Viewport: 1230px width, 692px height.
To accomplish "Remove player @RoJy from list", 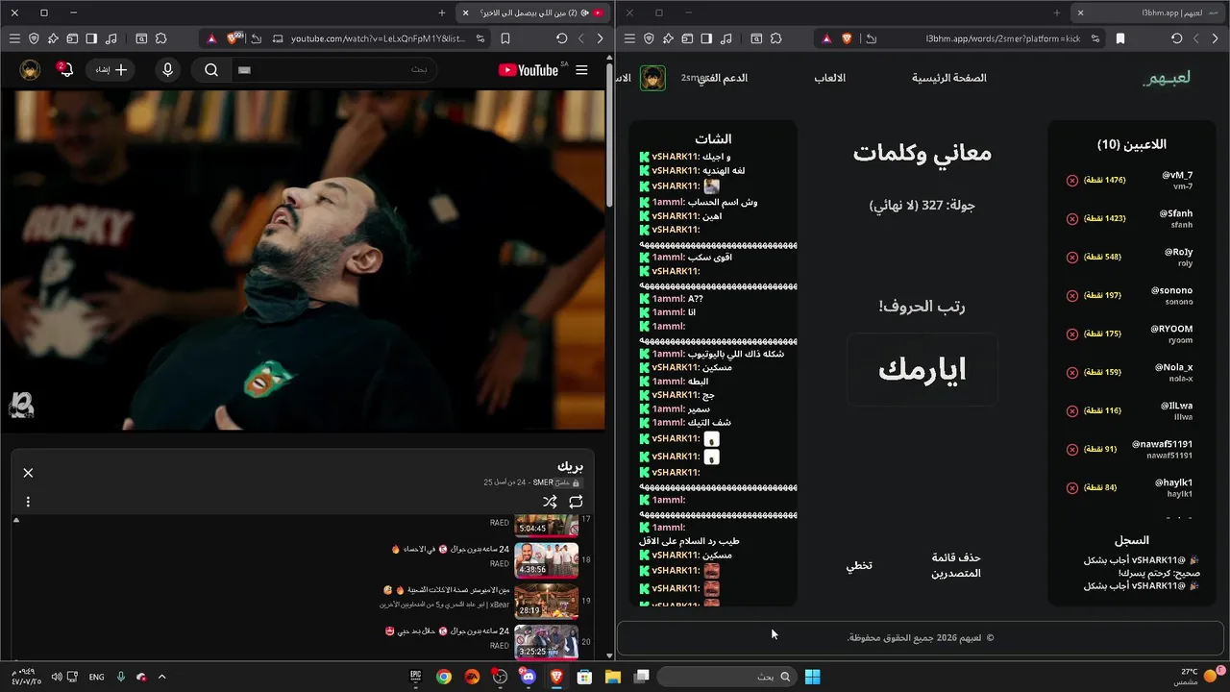I will click(x=1072, y=258).
